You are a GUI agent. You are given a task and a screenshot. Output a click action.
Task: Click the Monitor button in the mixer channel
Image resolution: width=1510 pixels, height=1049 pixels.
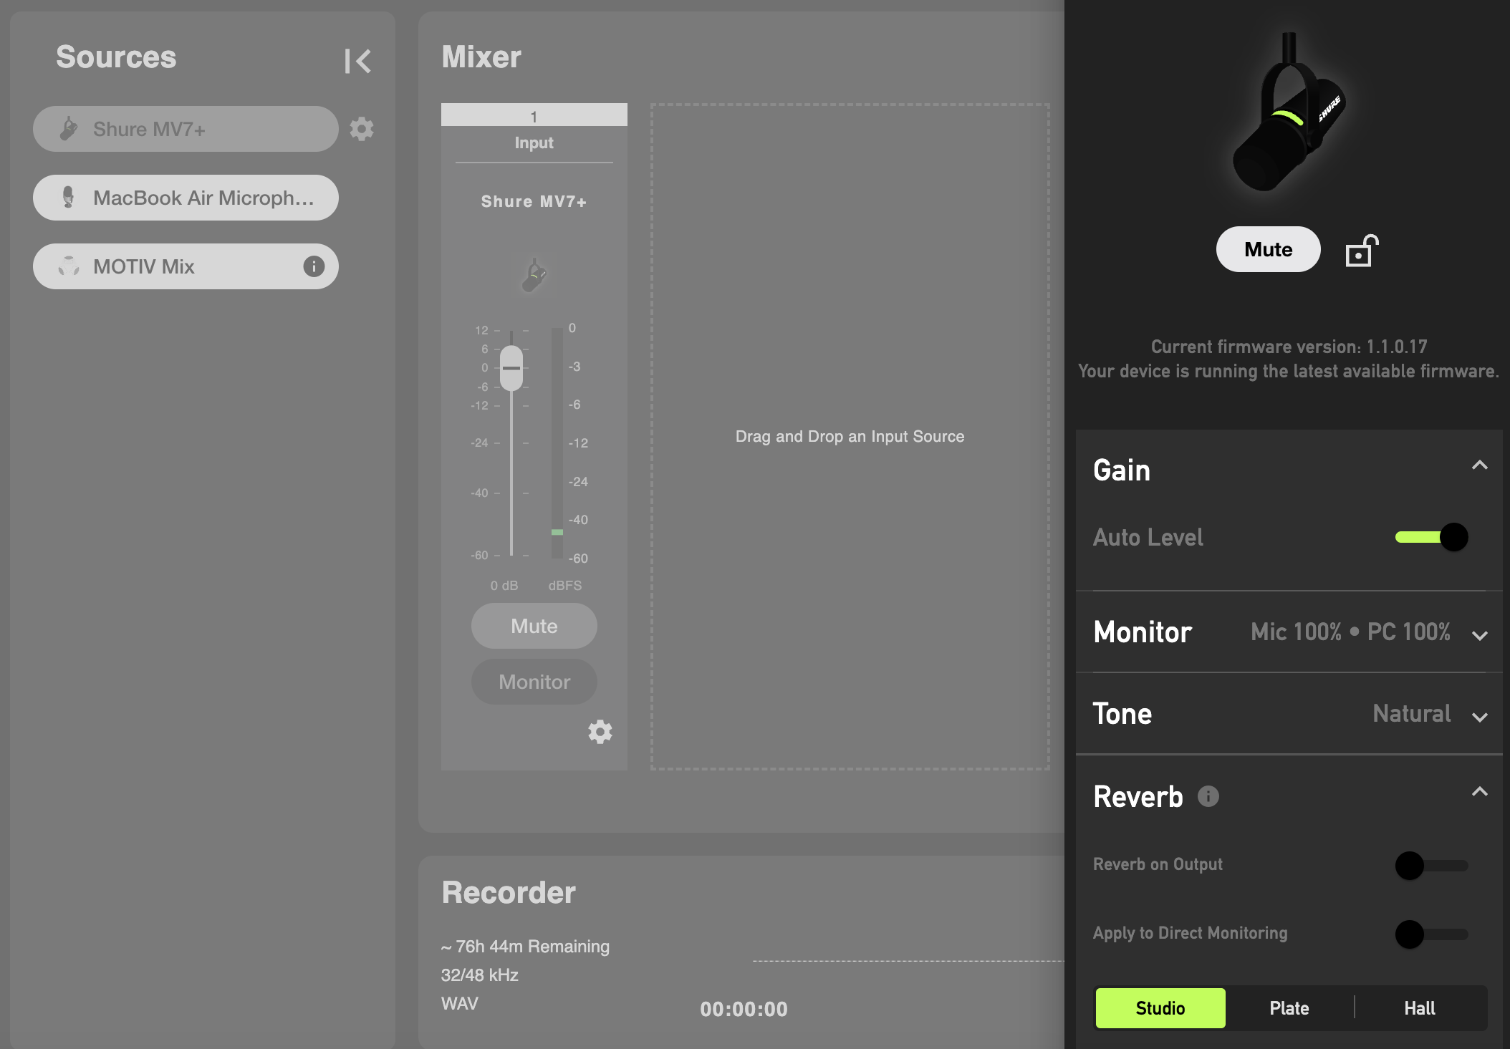(534, 681)
